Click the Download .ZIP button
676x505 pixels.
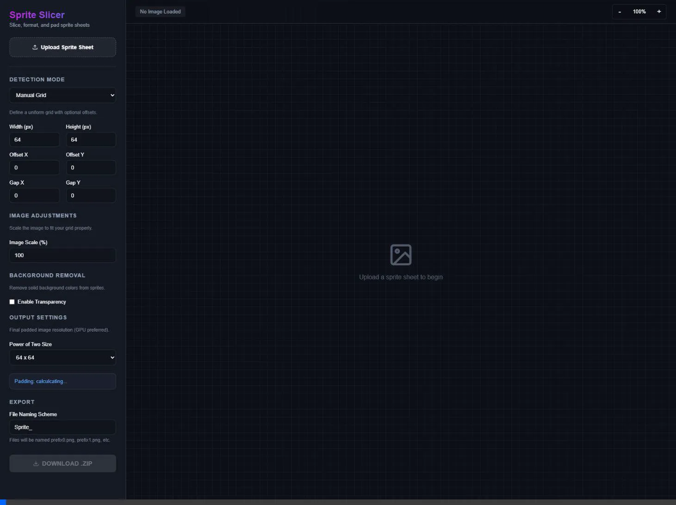pyautogui.click(x=62, y=463)
